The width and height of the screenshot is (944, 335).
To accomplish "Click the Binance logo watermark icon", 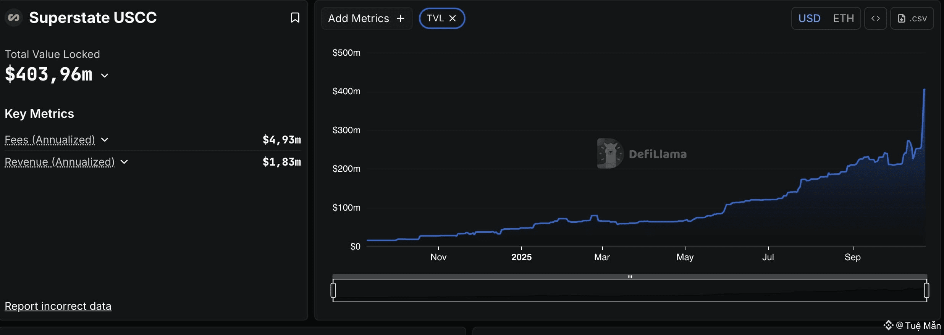I will click(888, 325).
